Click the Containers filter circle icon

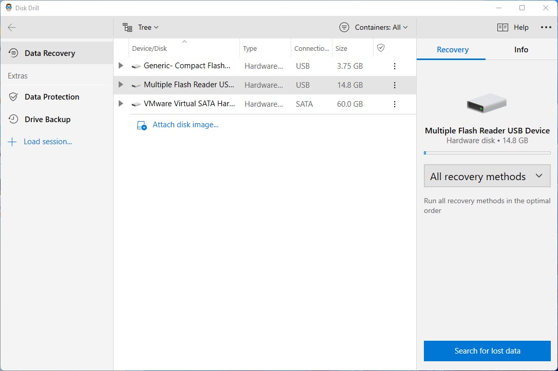pyautogui.click(x=344, y=27)
